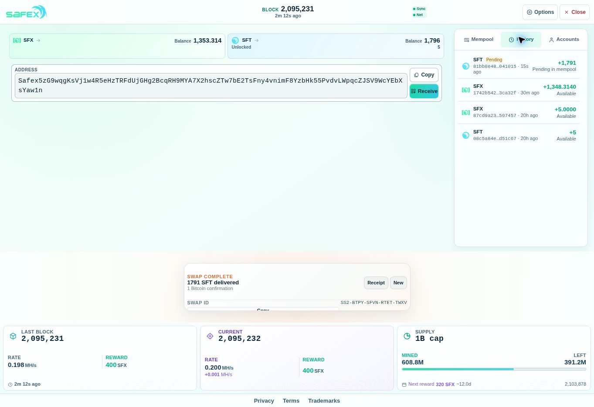Click the Close button
The height and width of the screenshot is (407, 594).
point(574,12)
